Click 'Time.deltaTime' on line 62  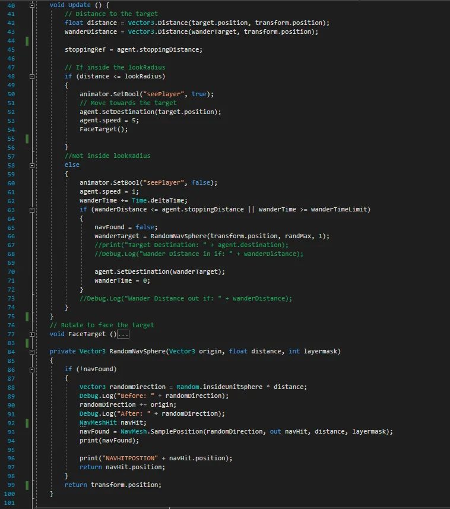pyautogui.click(x=158, y=201)
